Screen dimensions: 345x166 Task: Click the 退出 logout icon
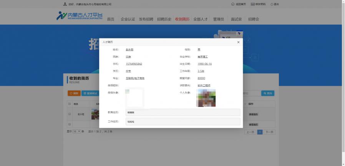[274, 4]
